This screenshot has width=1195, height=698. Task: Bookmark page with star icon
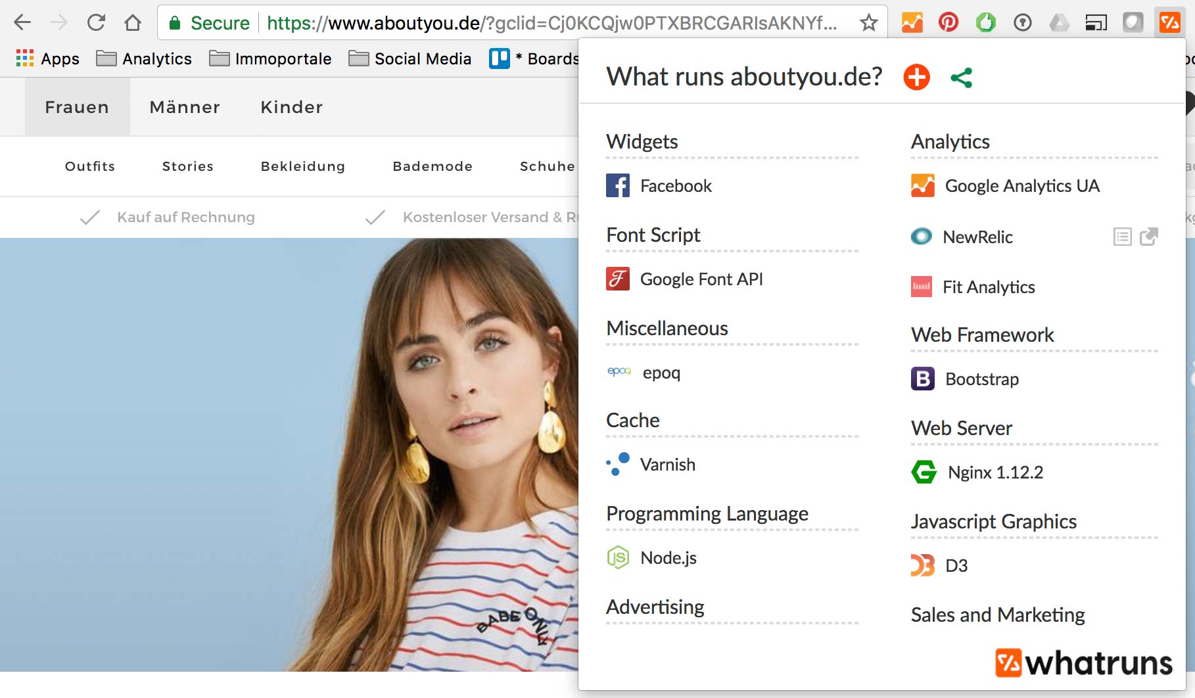point(869,23)
